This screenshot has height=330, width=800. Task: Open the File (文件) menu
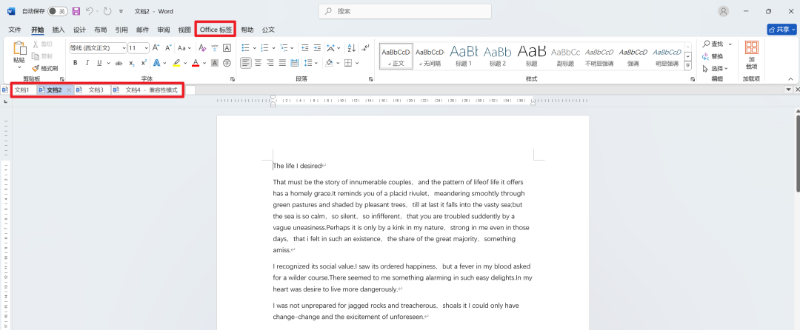(x=15, y=30)
